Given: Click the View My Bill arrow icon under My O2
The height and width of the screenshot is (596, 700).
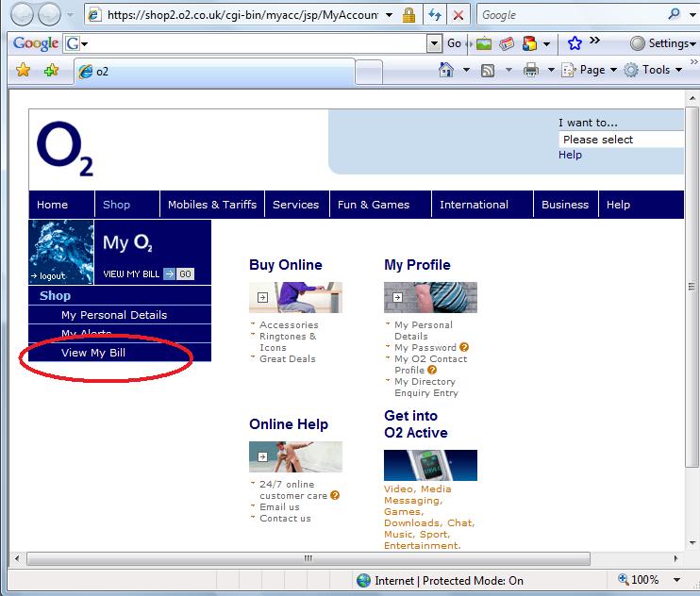Looking at the screenshot, I should (169, 273).
